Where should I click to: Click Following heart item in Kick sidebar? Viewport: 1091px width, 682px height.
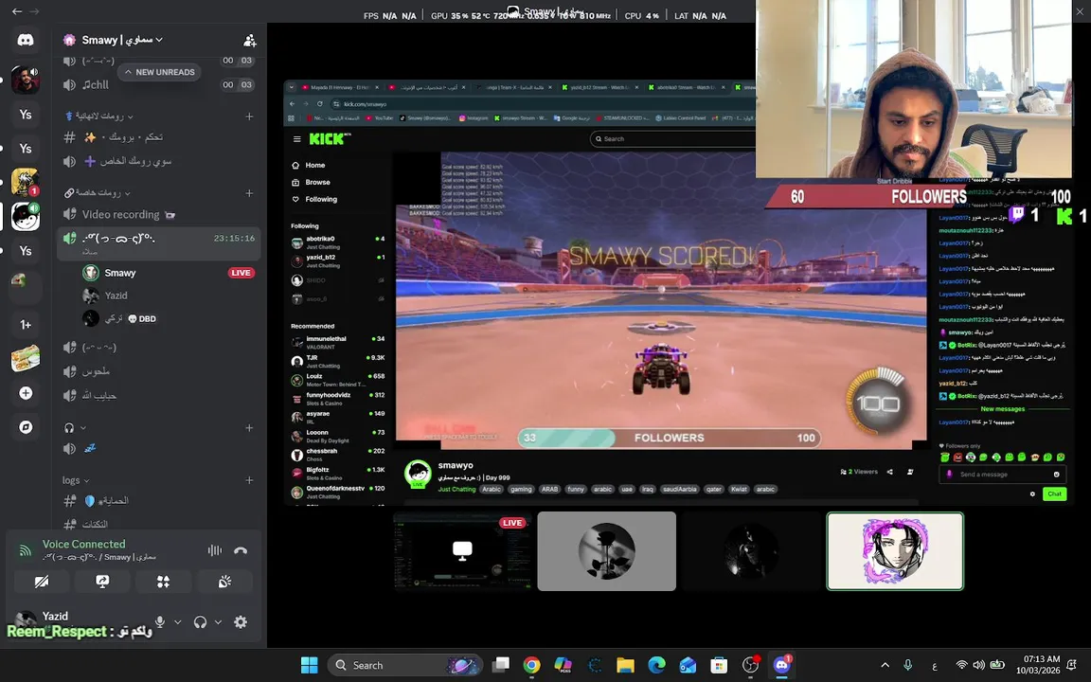(x=314, y=199)
